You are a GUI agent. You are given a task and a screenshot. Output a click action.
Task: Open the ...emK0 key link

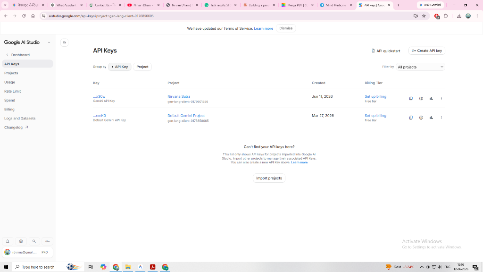click(x=100, y=116)
